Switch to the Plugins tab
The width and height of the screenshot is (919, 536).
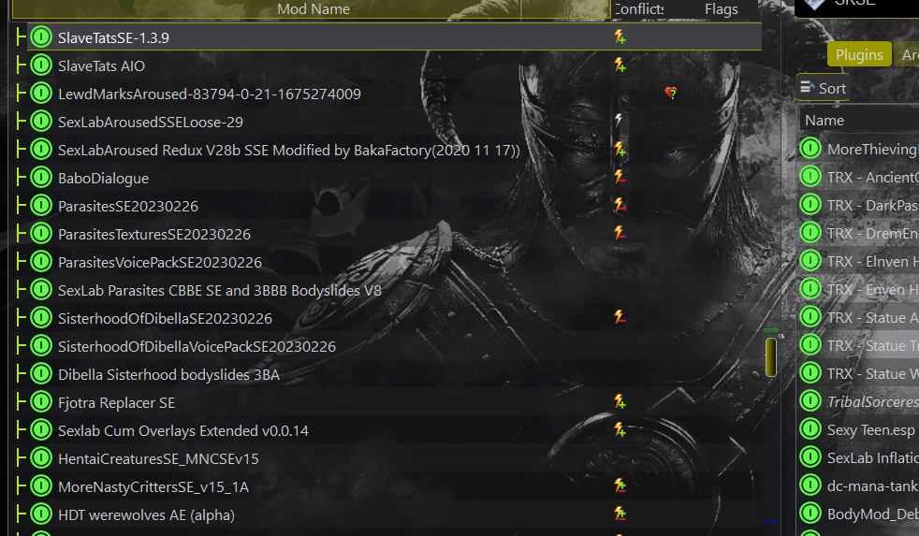coord(859,54)
